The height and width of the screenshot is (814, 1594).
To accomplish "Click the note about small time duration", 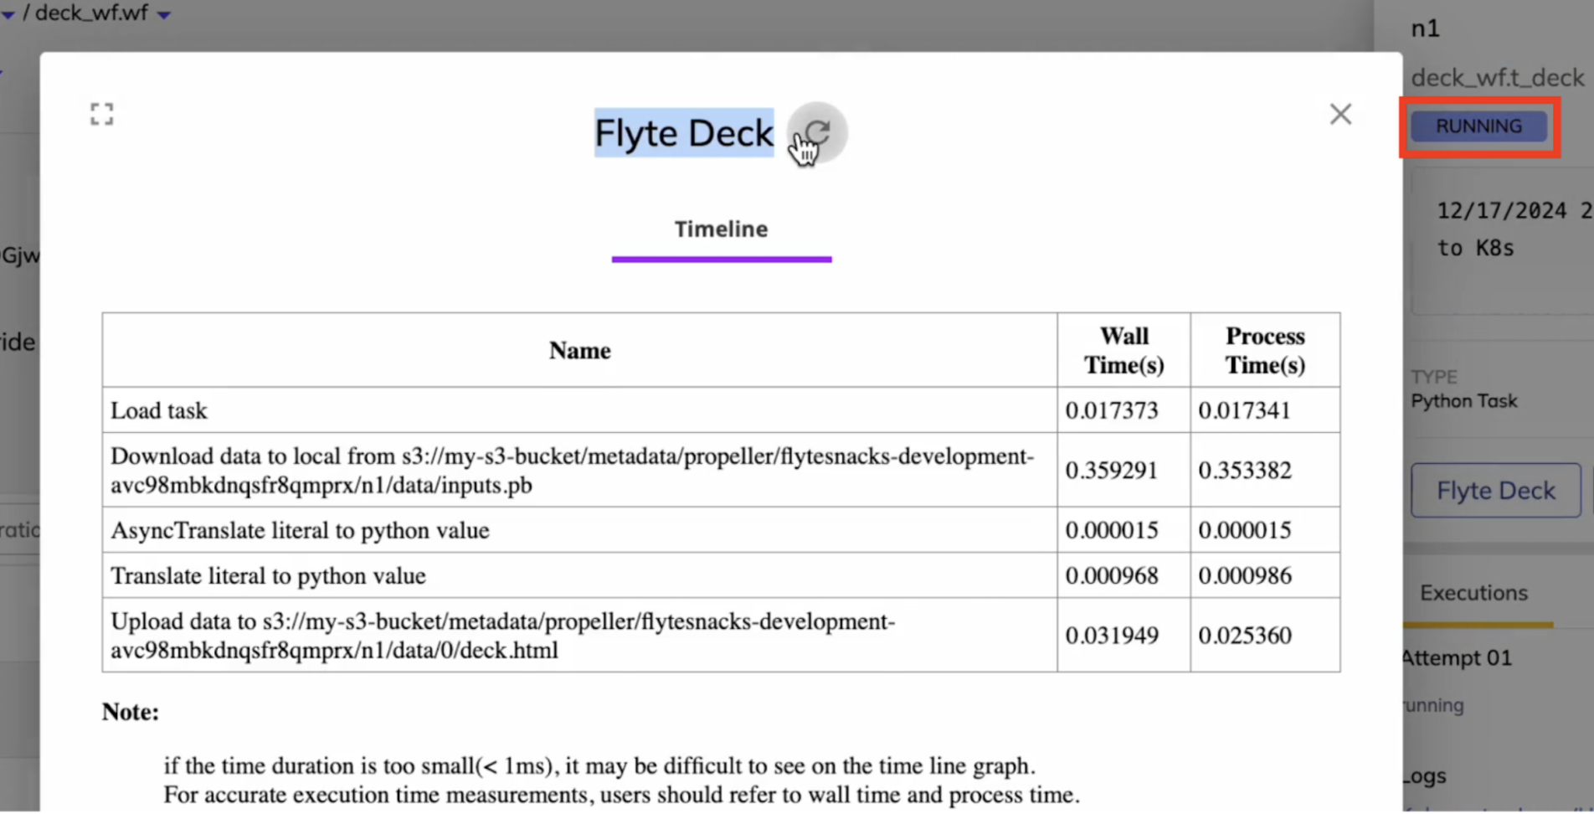I will point(599,765).
